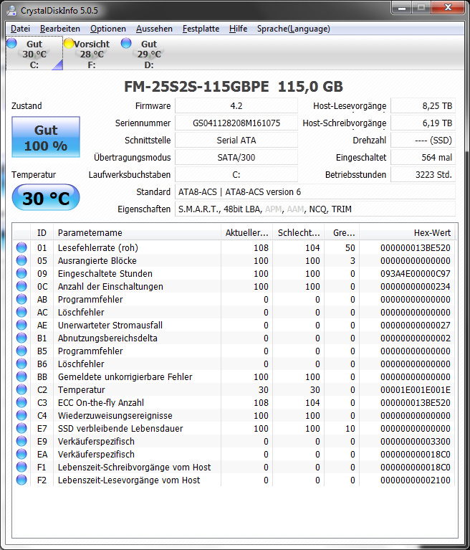
Task: Click the status orb of Anzahl der Einschaltungen
Action: [21, 286]
